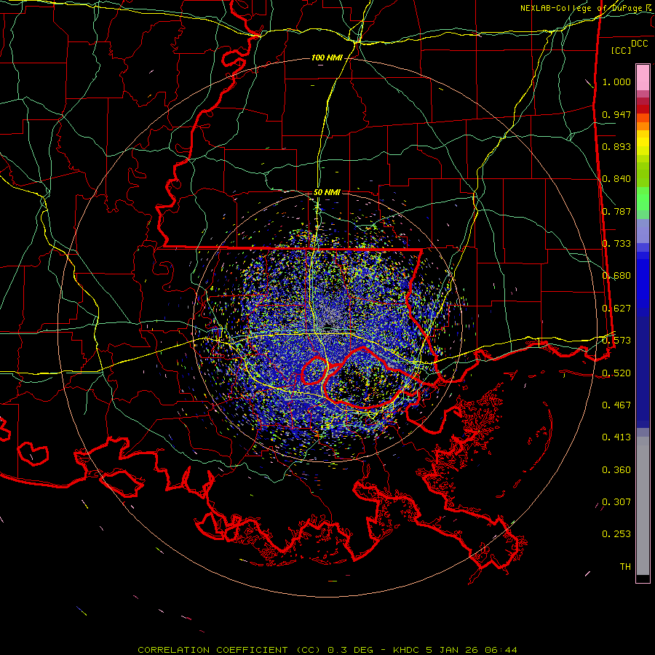Click the NEXLAB-College of DuPage credit text
655x655 pixels.
coord(585,8)
